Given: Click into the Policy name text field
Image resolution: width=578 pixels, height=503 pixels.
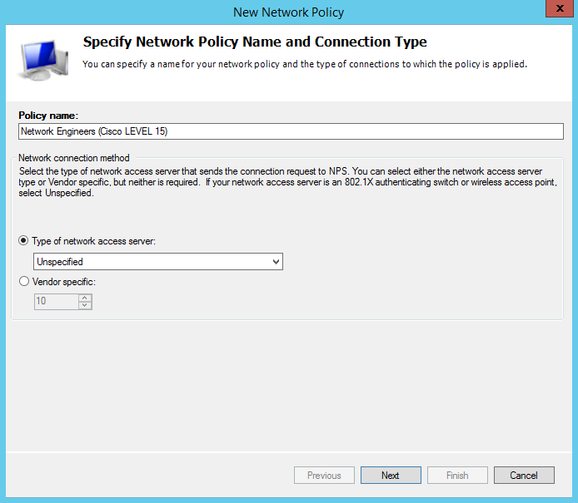Looking at the screenshot, I should [290, 131].
